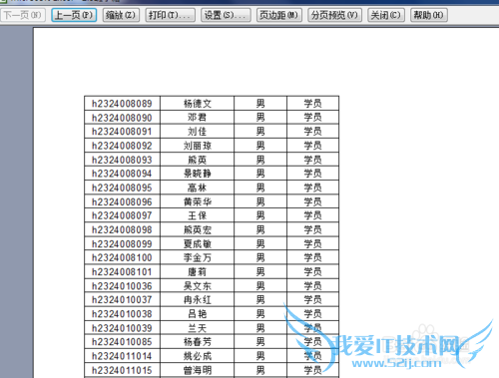499x378 pixels.
Task: Click 男 in the 高林 row
Action: point(260,188)
